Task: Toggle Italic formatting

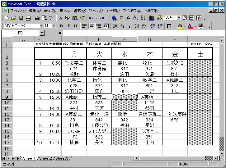Action: (68, 26)
